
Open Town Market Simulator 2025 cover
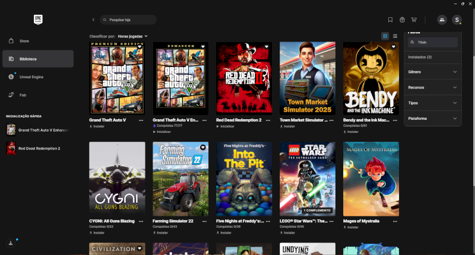[308, 78]
